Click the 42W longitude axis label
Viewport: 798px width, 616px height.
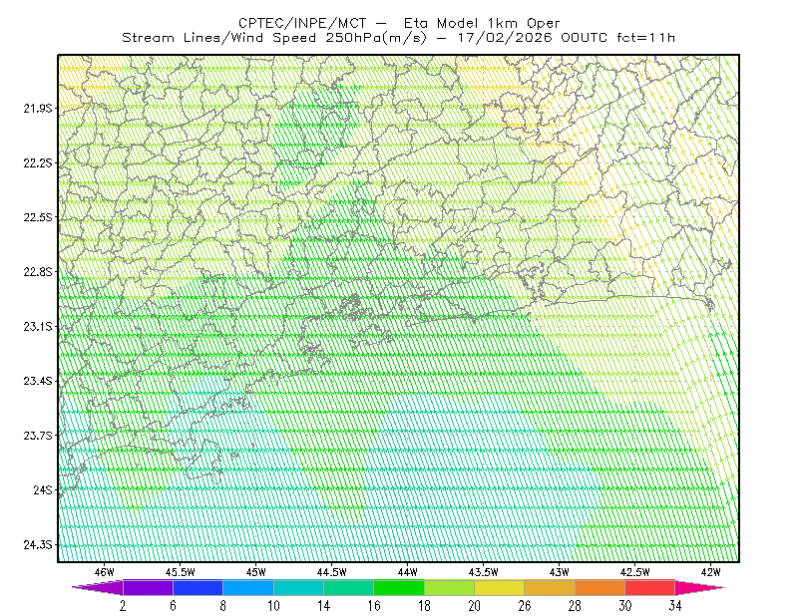(x=710, y=572)
